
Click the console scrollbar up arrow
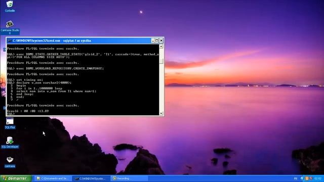pyautogui.click(x=161, y=46)
